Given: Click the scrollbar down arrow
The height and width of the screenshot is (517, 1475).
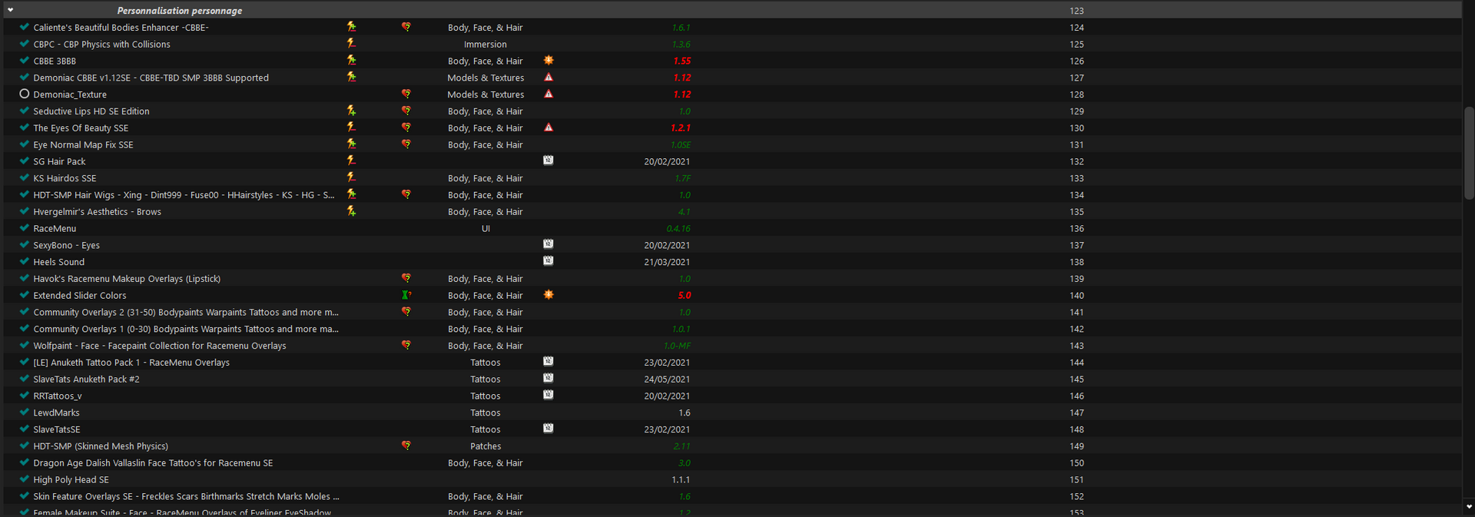Looking at the screenshot, I should coord(1469,506).
